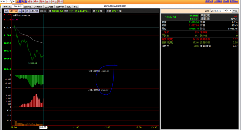Click the date field showing 2018/3/16

[x=217, y=11]
